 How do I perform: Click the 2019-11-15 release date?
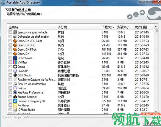coord(142,32)
